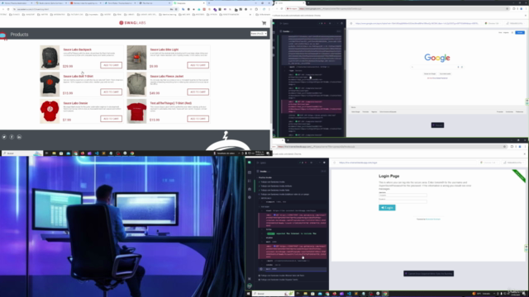Click the search box in the taskbar below Swag Labs
The height and width of the screenshot is (297, 529).
click(x=22, y=153)
